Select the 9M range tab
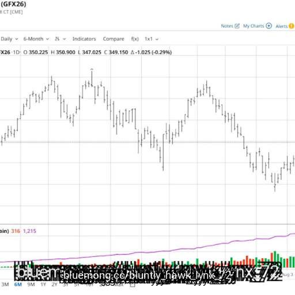 [31, 285]
